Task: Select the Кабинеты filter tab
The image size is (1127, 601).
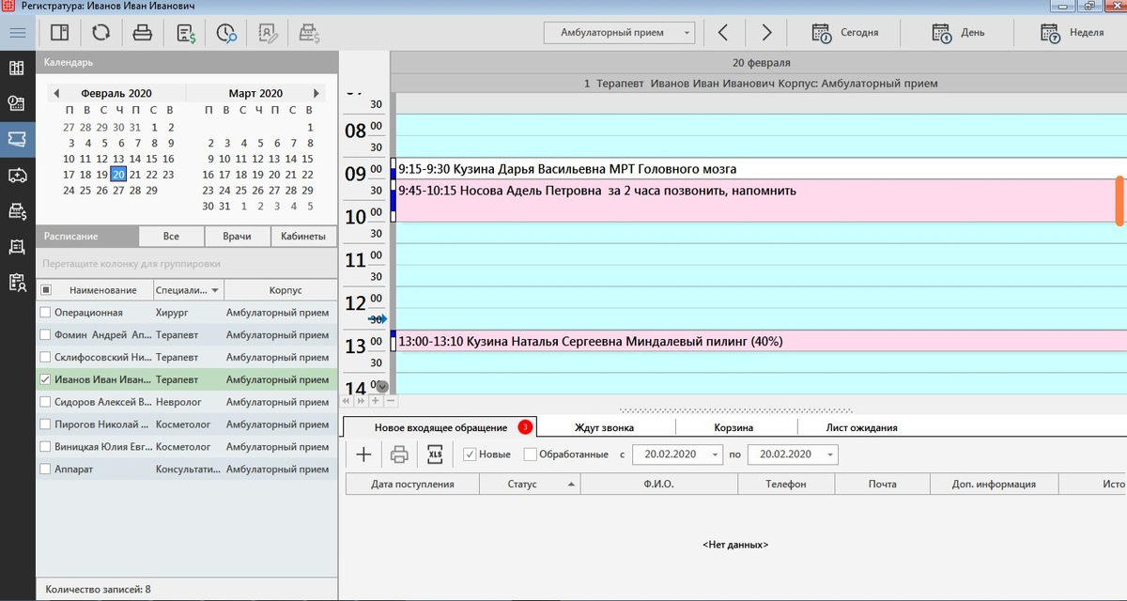Action: point(303,237)
